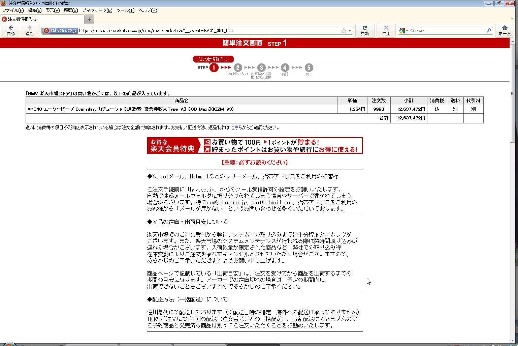Image resolution: width=518 pixels, height=346 pixels.
Task: Open home page via ホーム button
Action: pyautogui.click(x=505, y=31)
